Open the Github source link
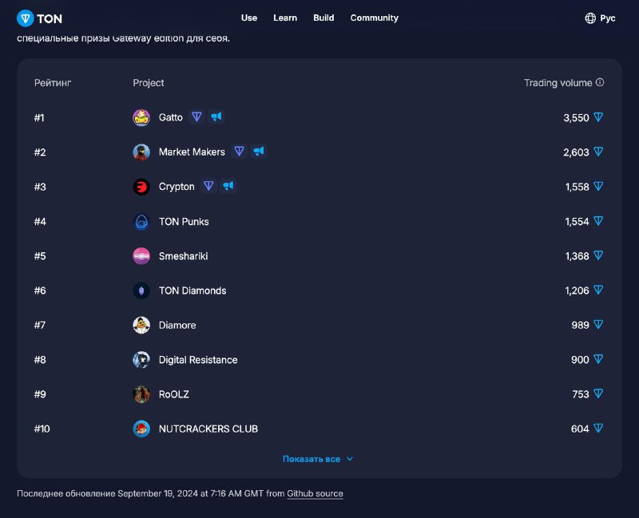The width and height of the screenshot is (639, 518). pyautogui.click(x=315, y=493)
